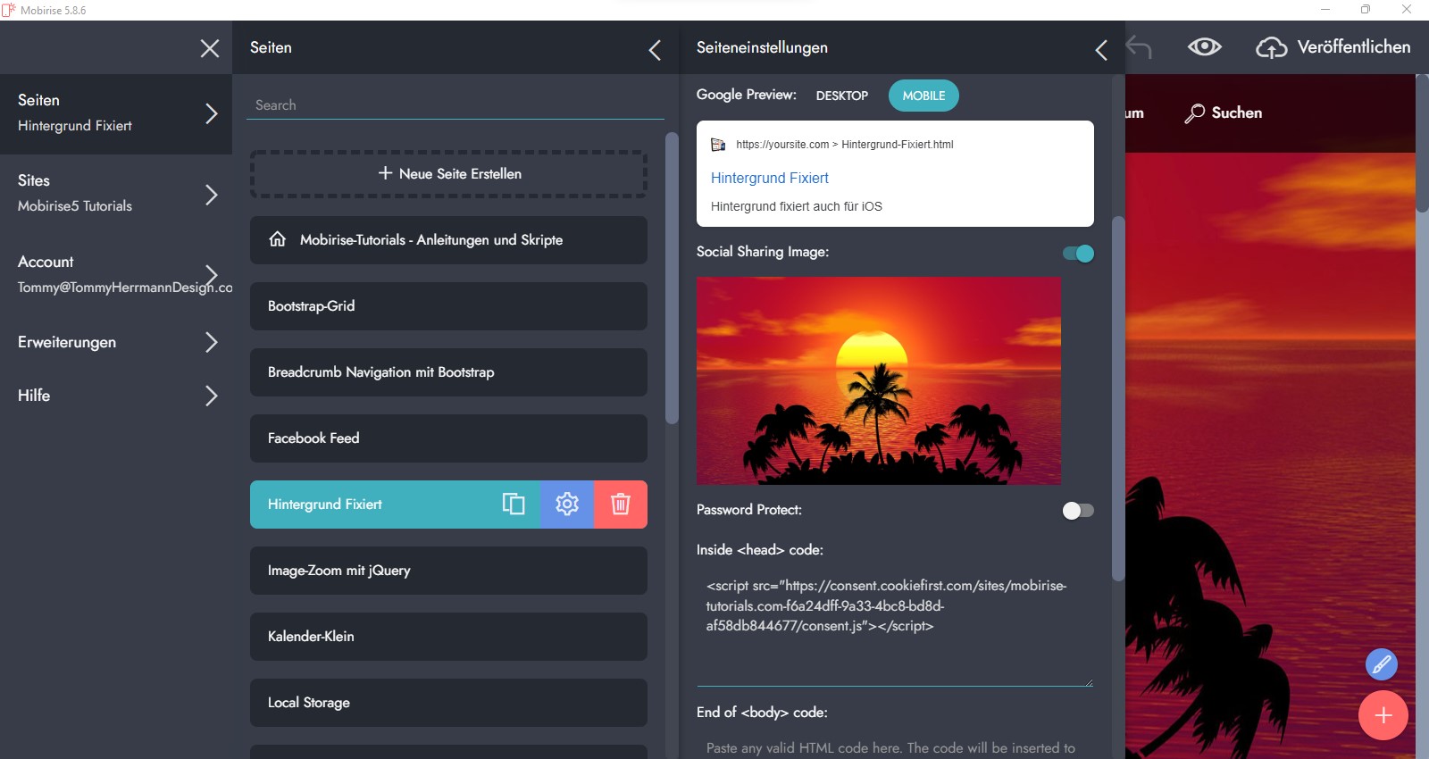Open the Mobirise-Tutorials - Anleitungen und Skripte page
This screenshot has width=1429, height=759.
tap(448, 240)
